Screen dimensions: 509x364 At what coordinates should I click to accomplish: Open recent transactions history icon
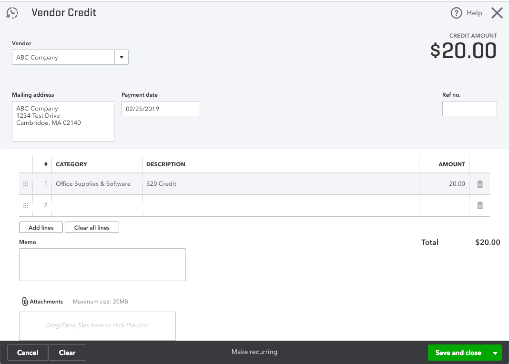tap(12, 13)
